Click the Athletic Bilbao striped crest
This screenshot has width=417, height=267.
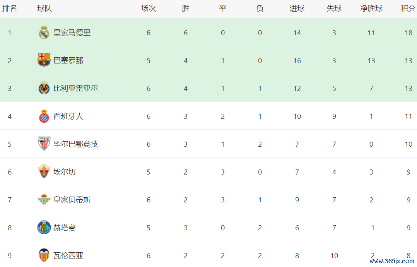point(44,144)
